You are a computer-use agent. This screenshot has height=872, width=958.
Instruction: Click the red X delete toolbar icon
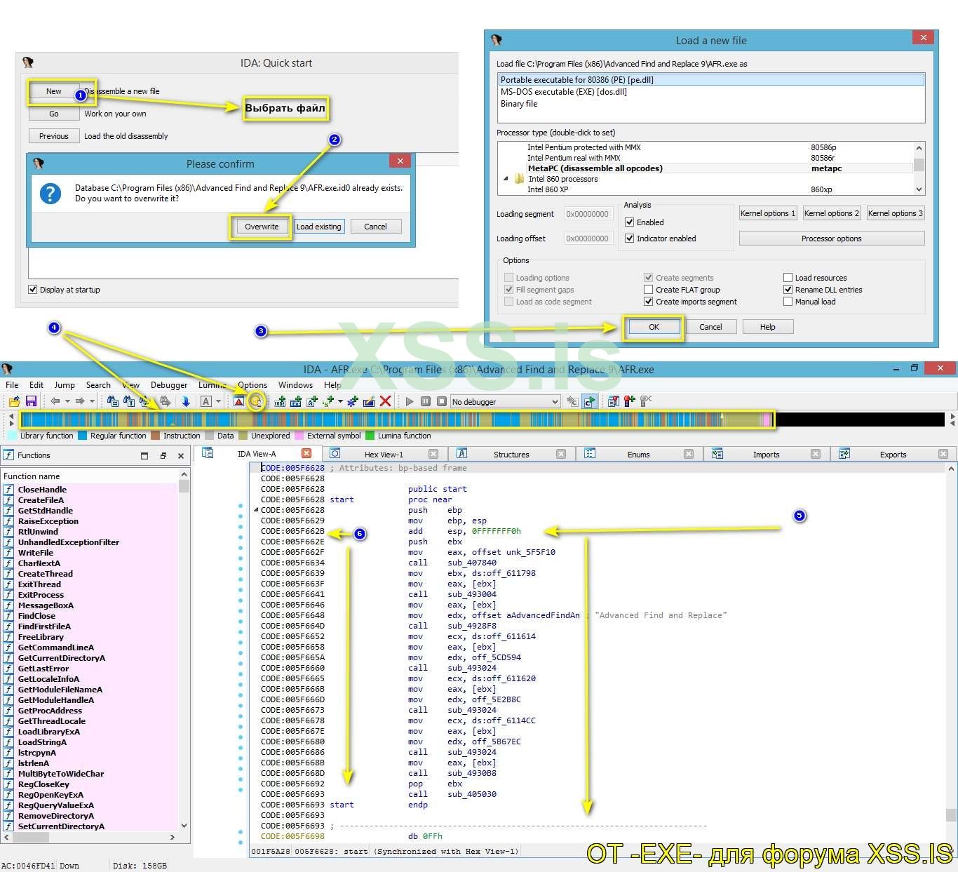(x=385, y=401)
